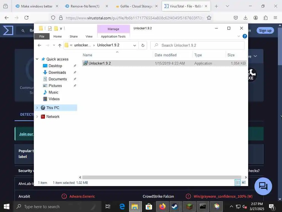
Task: Click the VirusTotal URL address bar
Action: [134, 18]
